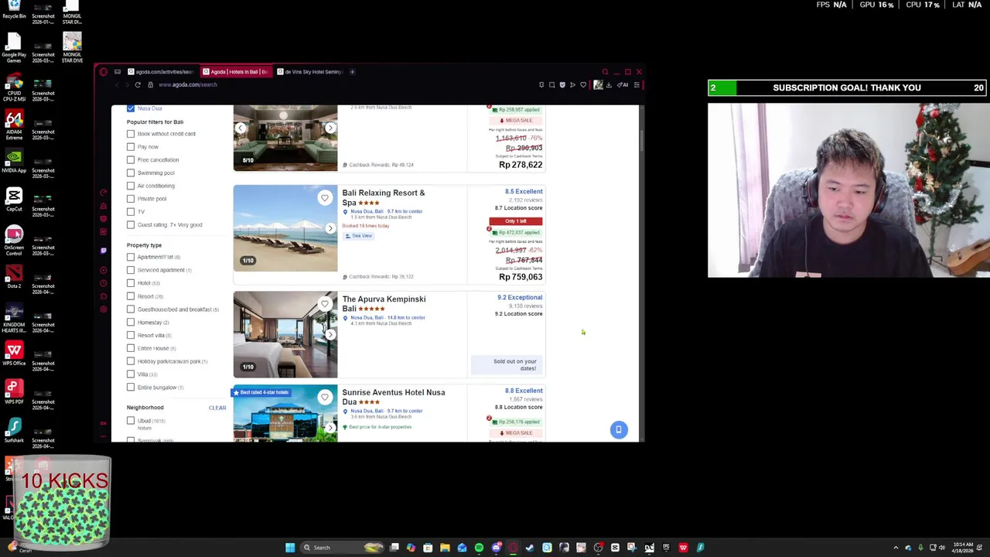Select the Swimming pool filter
The width and height of the screenshot is (990, 557).
[131, 173]
